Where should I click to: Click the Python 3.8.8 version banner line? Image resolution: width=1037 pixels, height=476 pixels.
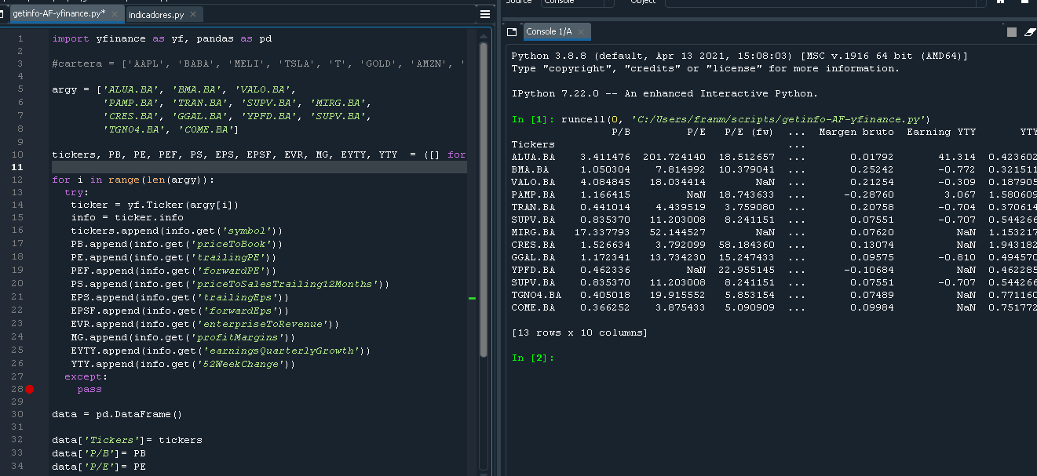coord(739,56)
